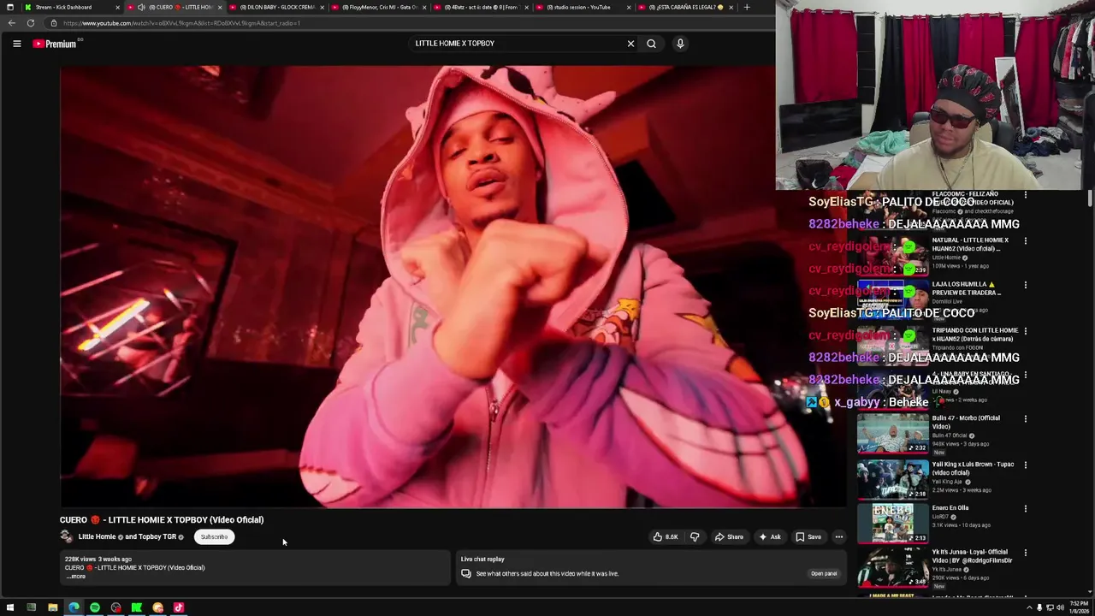The height and width of the screenshot is (616, 1095).
Task: Click the "Live chat replay" heading
Action: click(482, 560)
